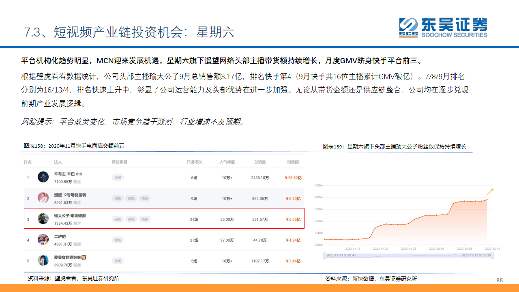The image size is (519, 292).
Task: Click 鞋靴 tag in 蛋蛋 row
Action: (131, 198)
